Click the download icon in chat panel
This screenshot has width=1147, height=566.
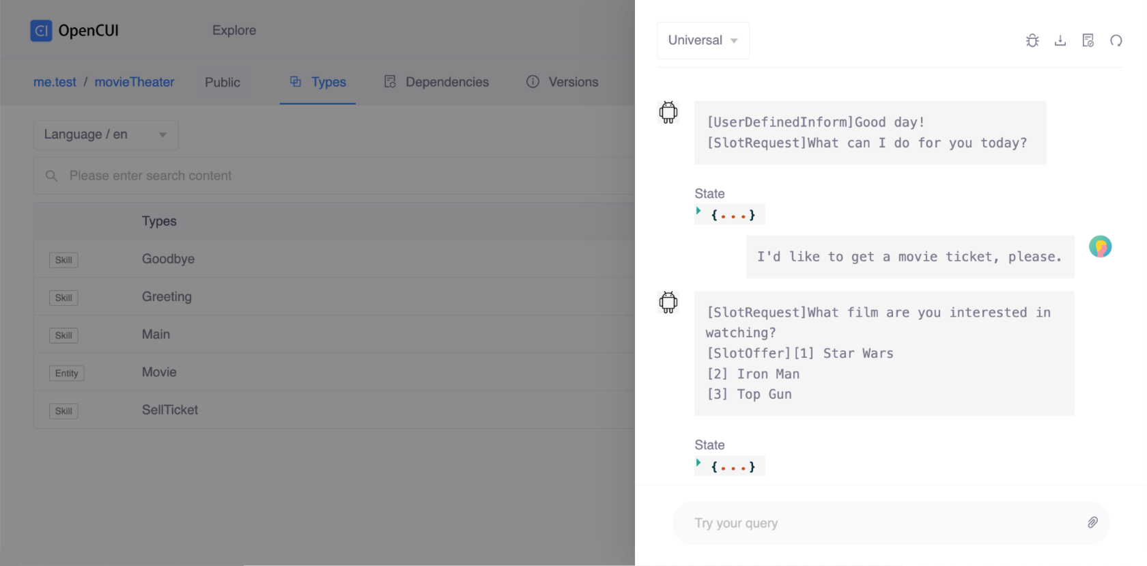coord(1060,41)
